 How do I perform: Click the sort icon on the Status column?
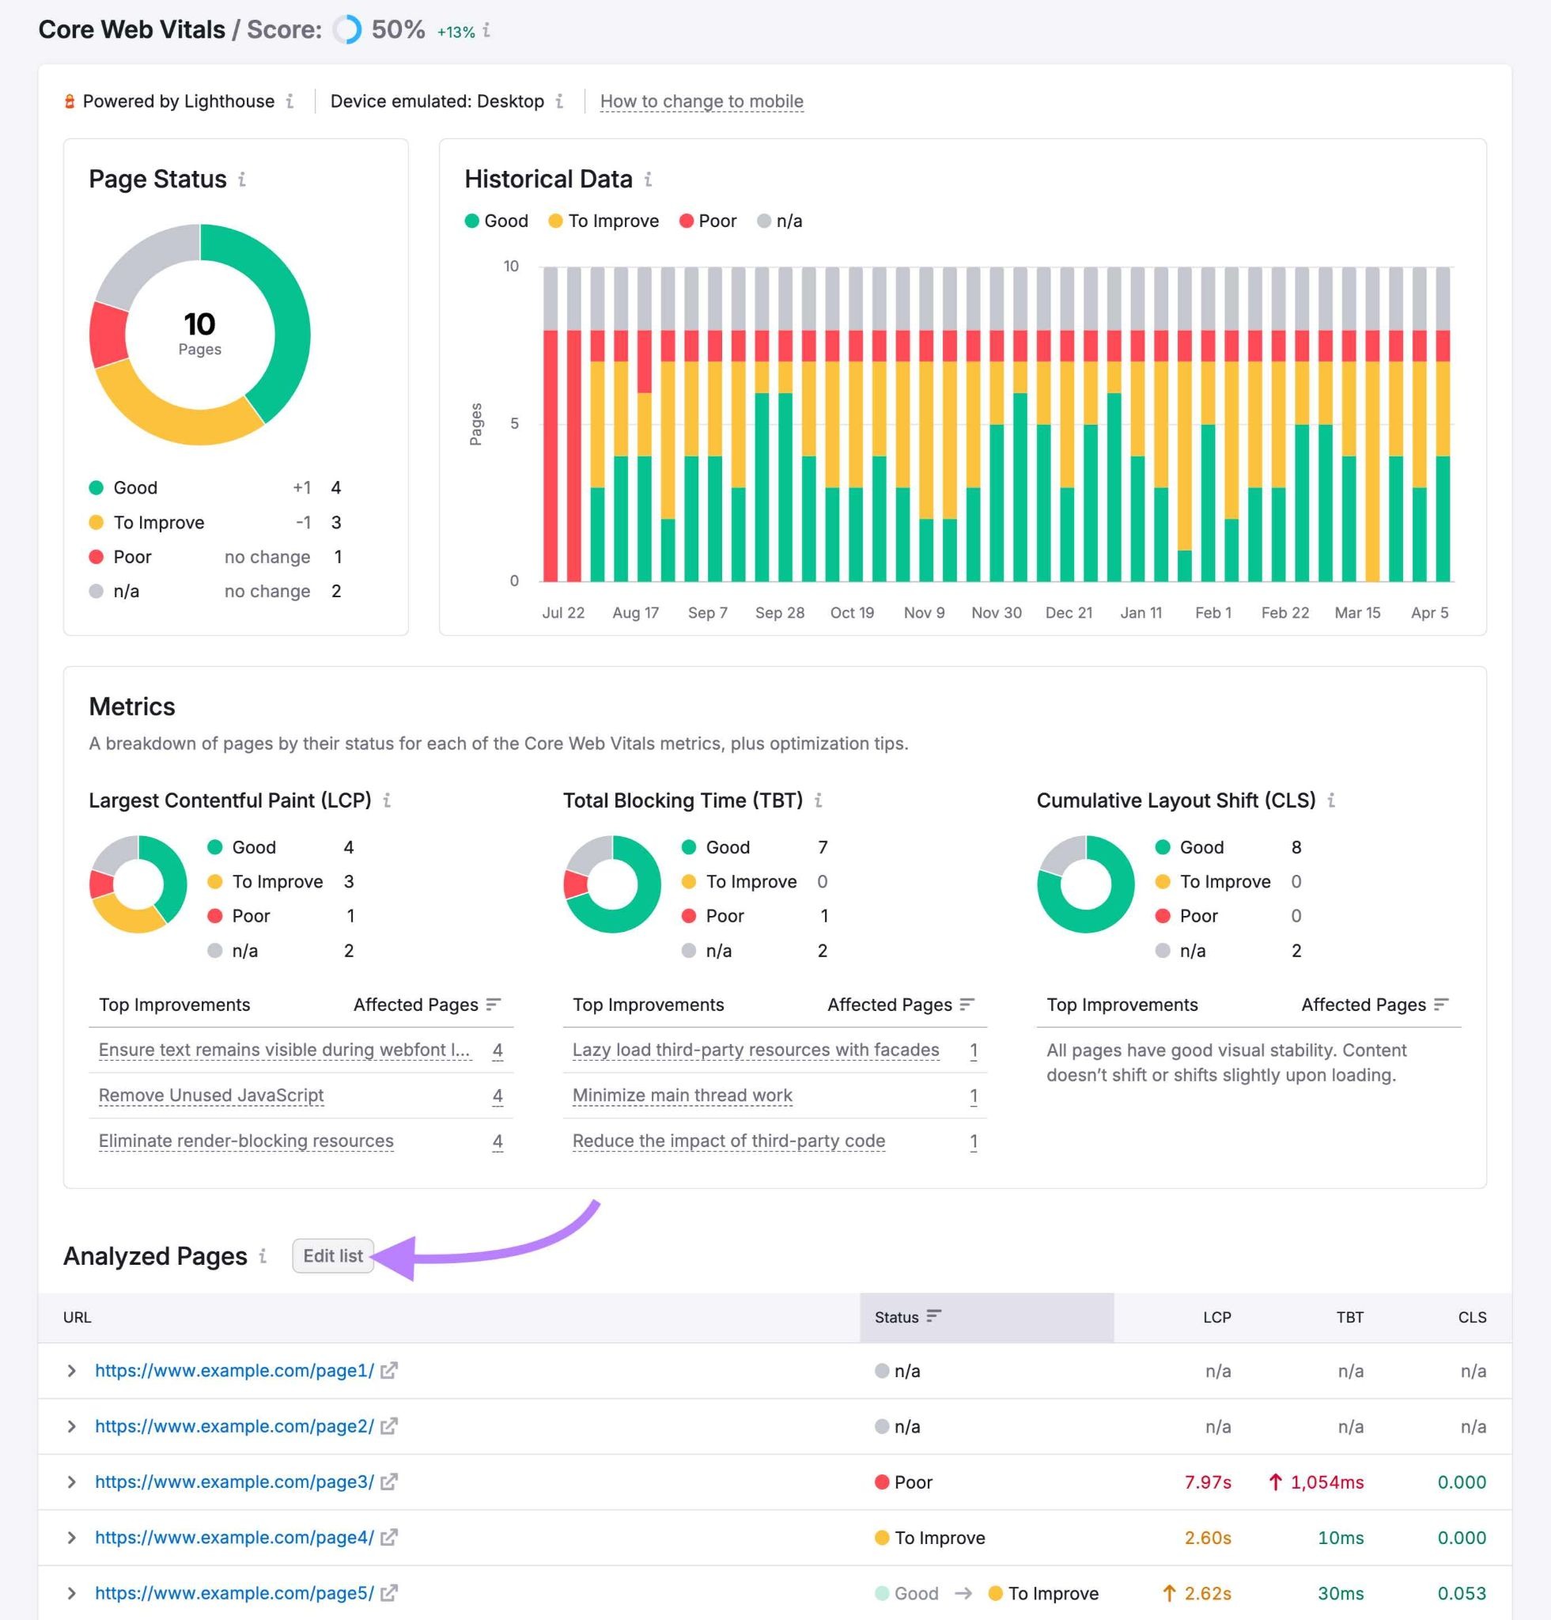click(935, 1317)
